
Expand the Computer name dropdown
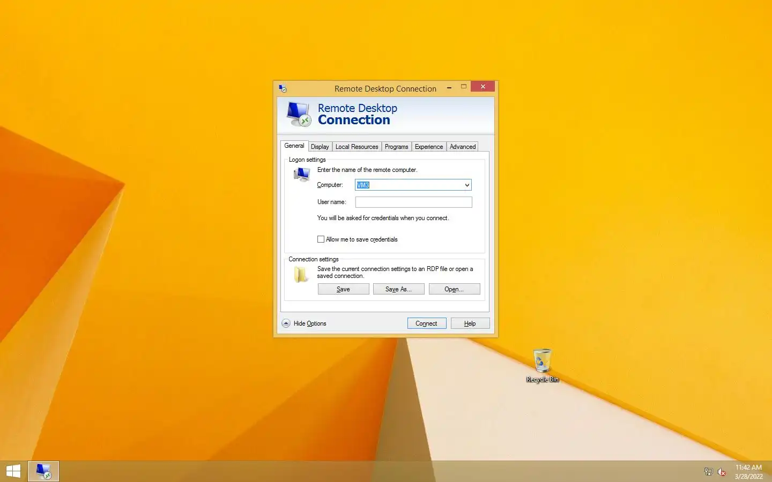coord(467,185)
